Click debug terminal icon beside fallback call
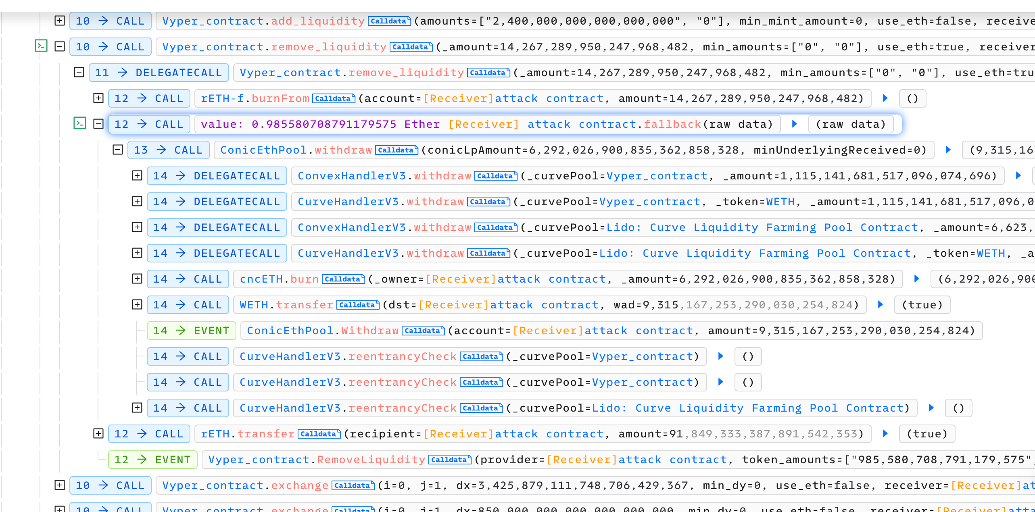1035x512 pixels. coord(80,123)
